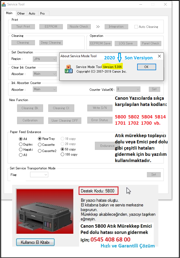The height and width of the screenshot is (258, 180).
Task: Click the EEPROM Save button
Action: [x=100, y=43]
